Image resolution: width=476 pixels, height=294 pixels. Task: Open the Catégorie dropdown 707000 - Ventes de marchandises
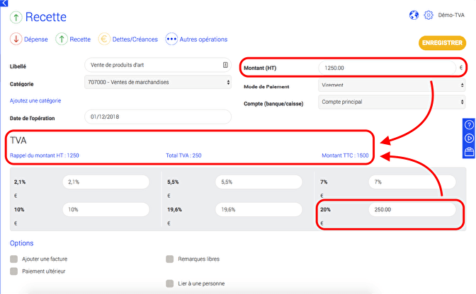pyautogui.click(x=158, y=82)
